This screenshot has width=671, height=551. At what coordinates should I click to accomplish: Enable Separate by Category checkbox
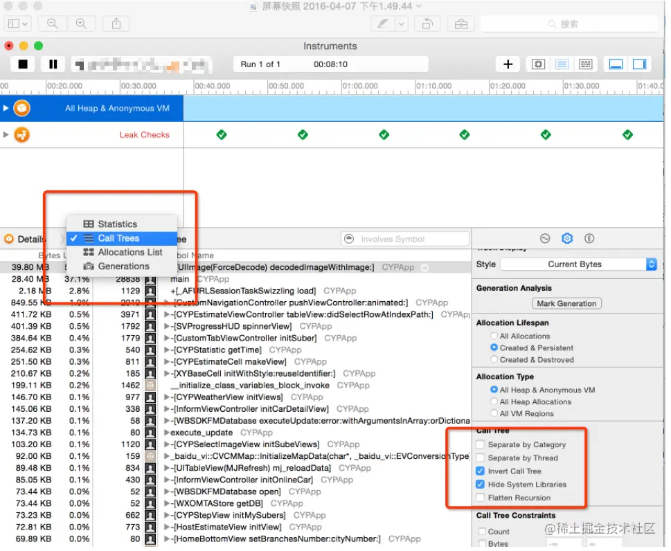click(480, 444)
